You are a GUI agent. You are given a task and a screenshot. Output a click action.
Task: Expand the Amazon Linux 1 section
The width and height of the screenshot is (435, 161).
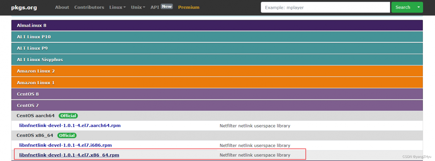tap(217, 83)
